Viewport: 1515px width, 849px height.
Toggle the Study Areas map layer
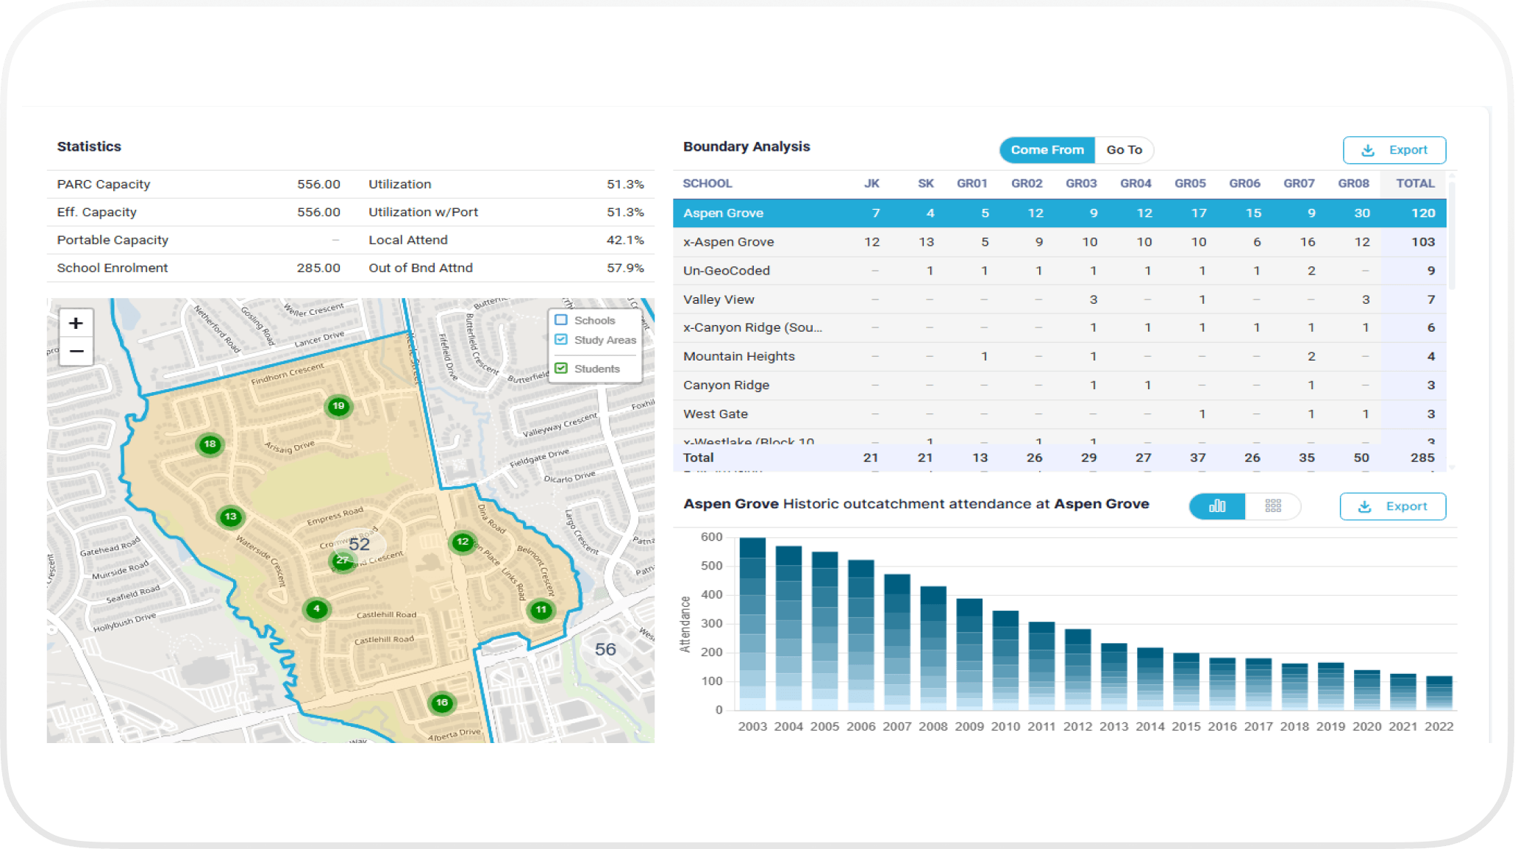pos(561,340)
